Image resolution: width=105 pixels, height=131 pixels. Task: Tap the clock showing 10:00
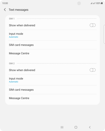click(x=5, y=3)
